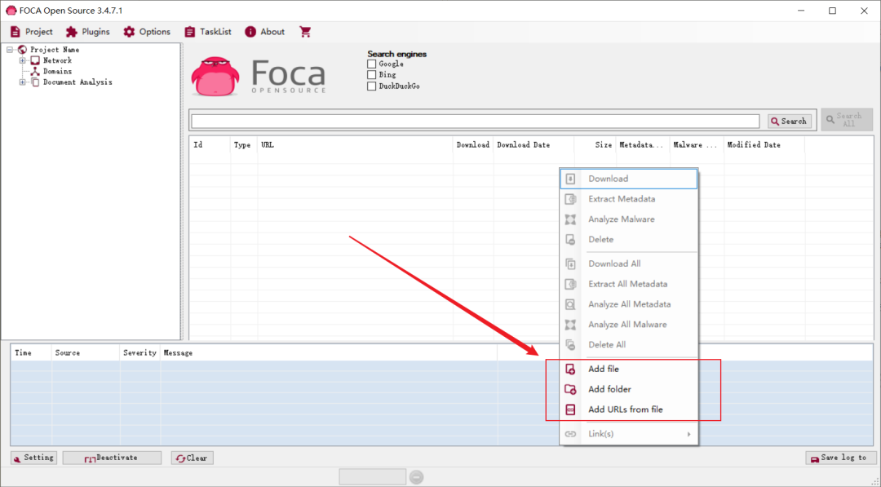Open the Plugins menu
This screenshot has width=881, height=487.
coord(87,32)
